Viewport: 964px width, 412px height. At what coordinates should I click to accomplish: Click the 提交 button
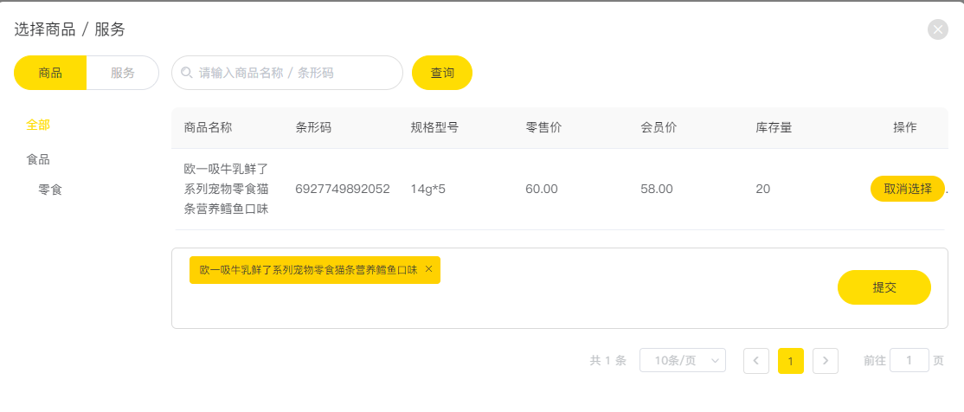[884, 287]
